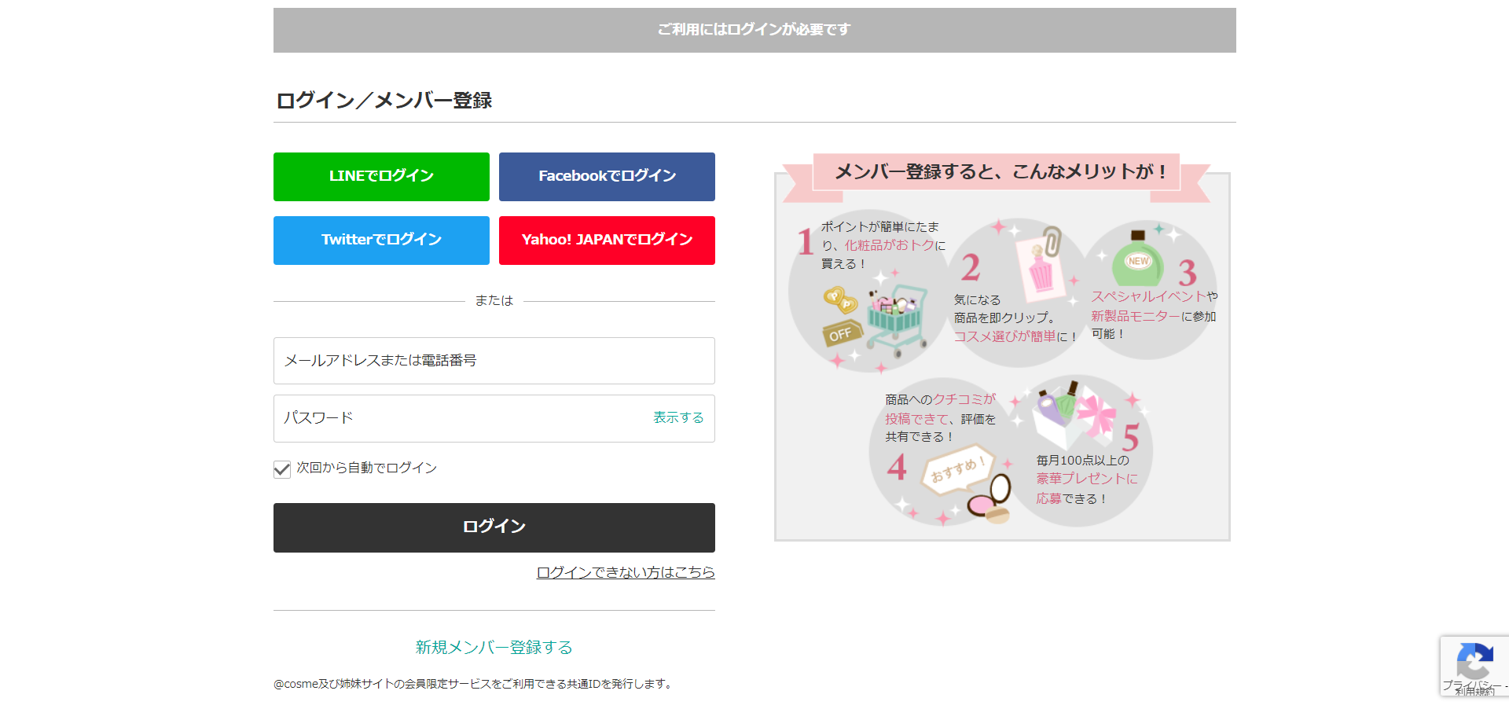This screenshot has height=709, width=1509.
Task: Open the ログインできない方はこちら link
Action: (x=626, y=572)
